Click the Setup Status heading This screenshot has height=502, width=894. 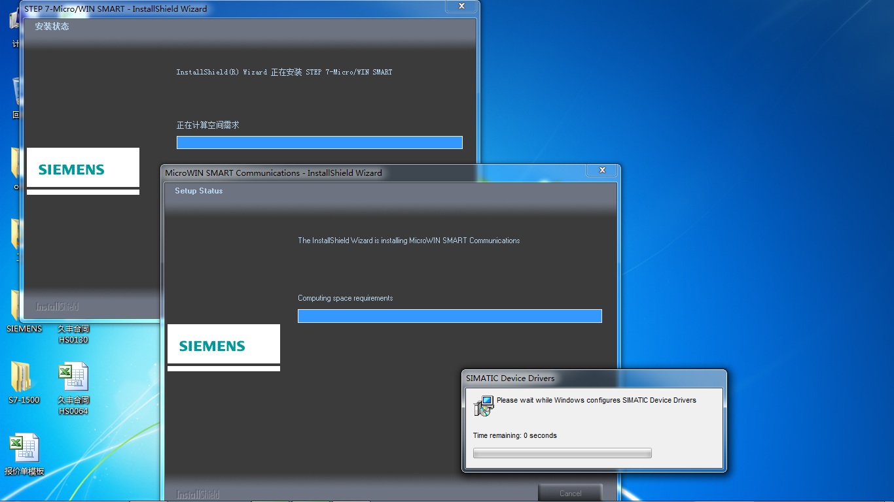click(x=199, y=191)
